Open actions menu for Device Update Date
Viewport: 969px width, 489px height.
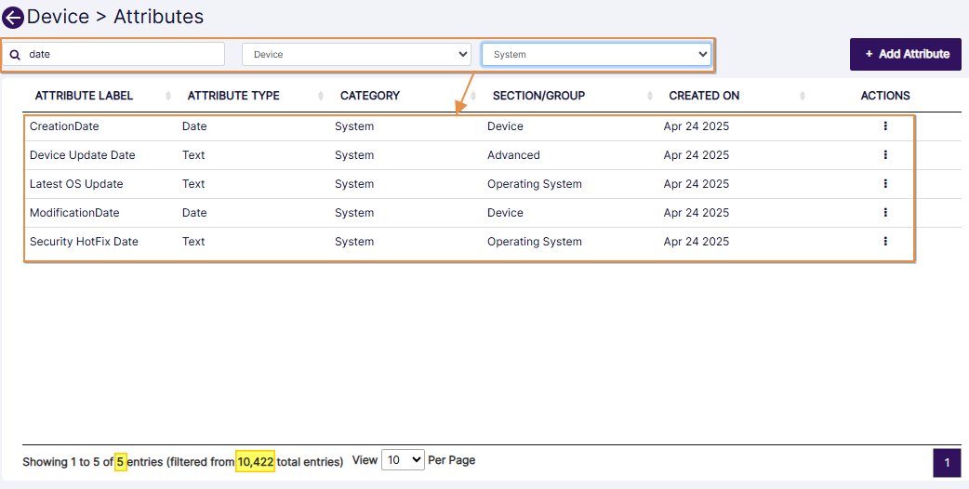[x=885, y=155]
